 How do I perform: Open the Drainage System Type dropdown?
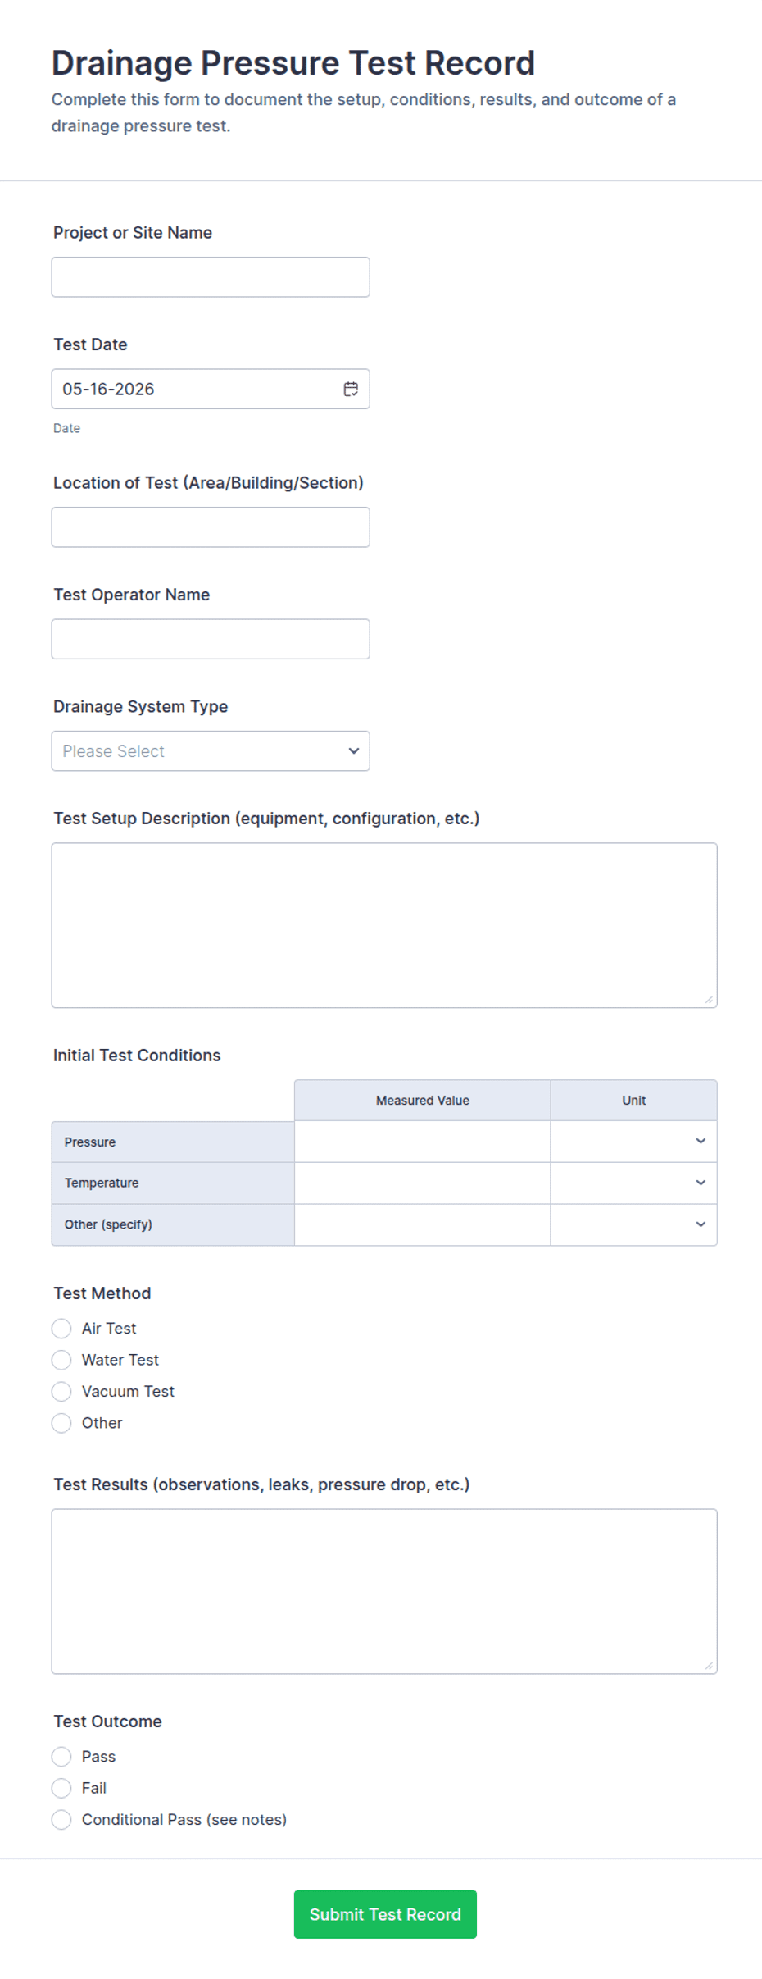click(211, 751)
